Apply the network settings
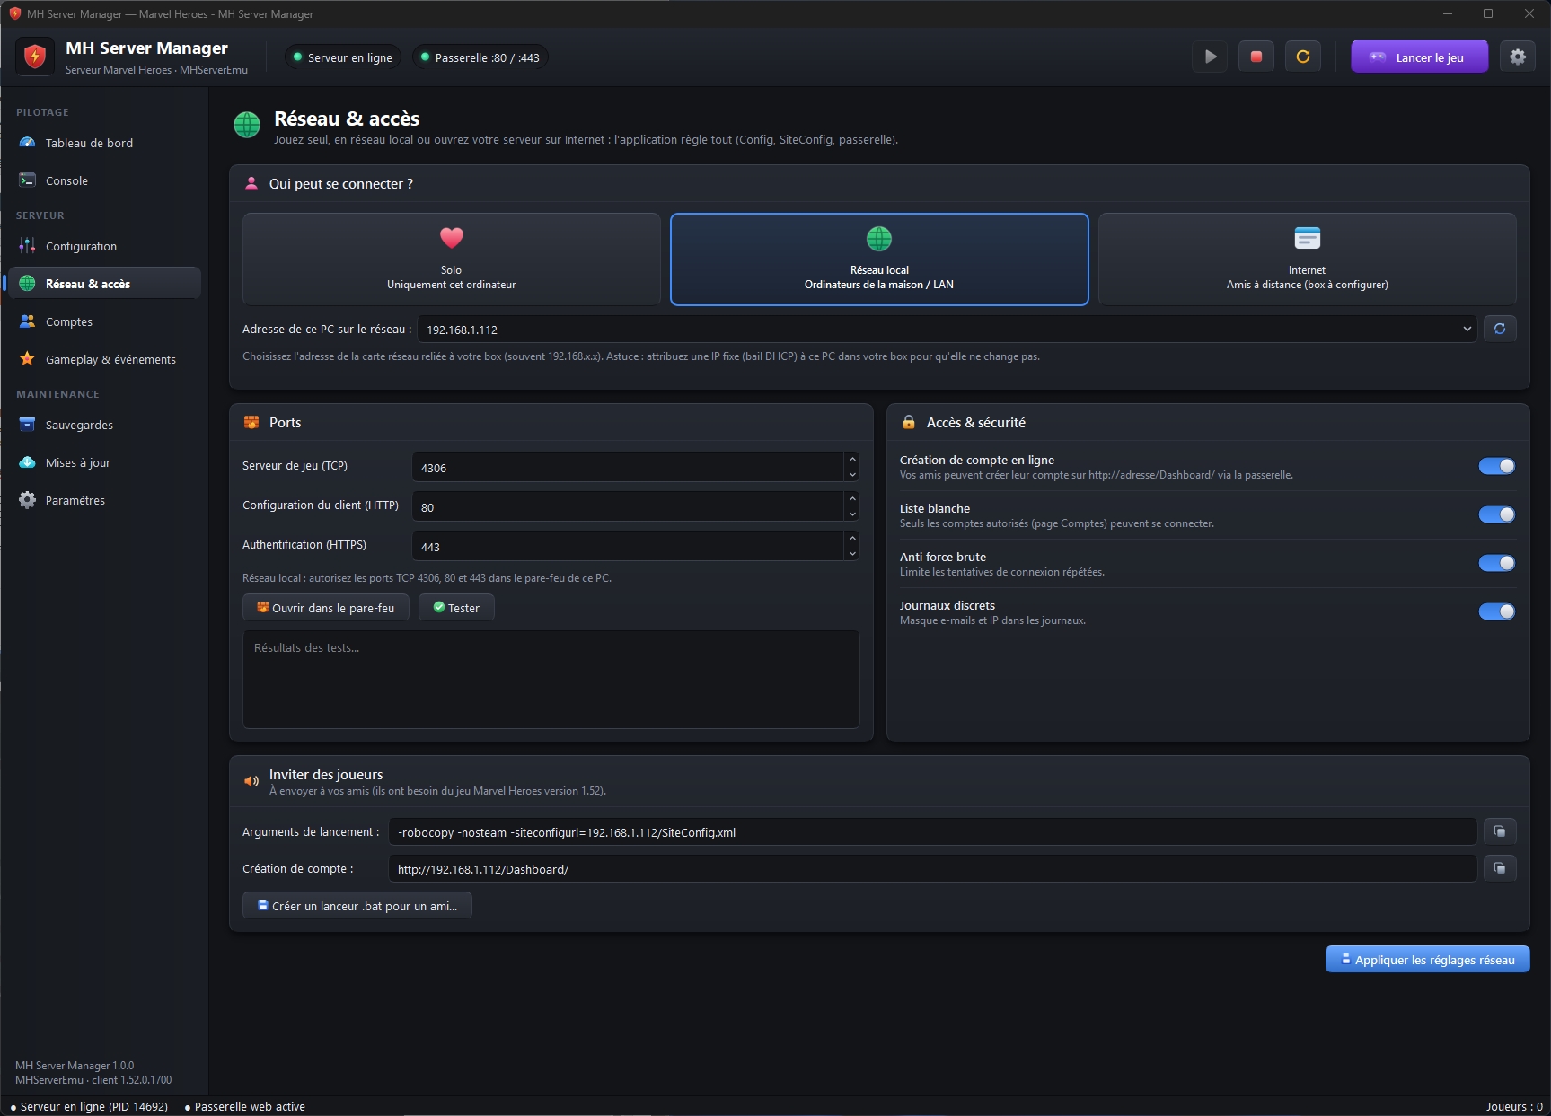This screenshot has width=1551, height=1116. click(1427, 959)
